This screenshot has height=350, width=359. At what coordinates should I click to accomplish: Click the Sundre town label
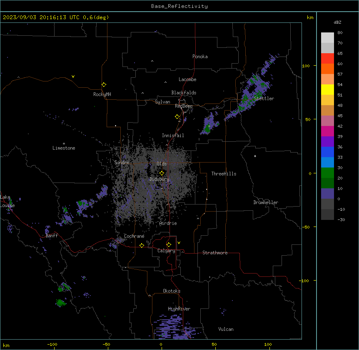122,163
